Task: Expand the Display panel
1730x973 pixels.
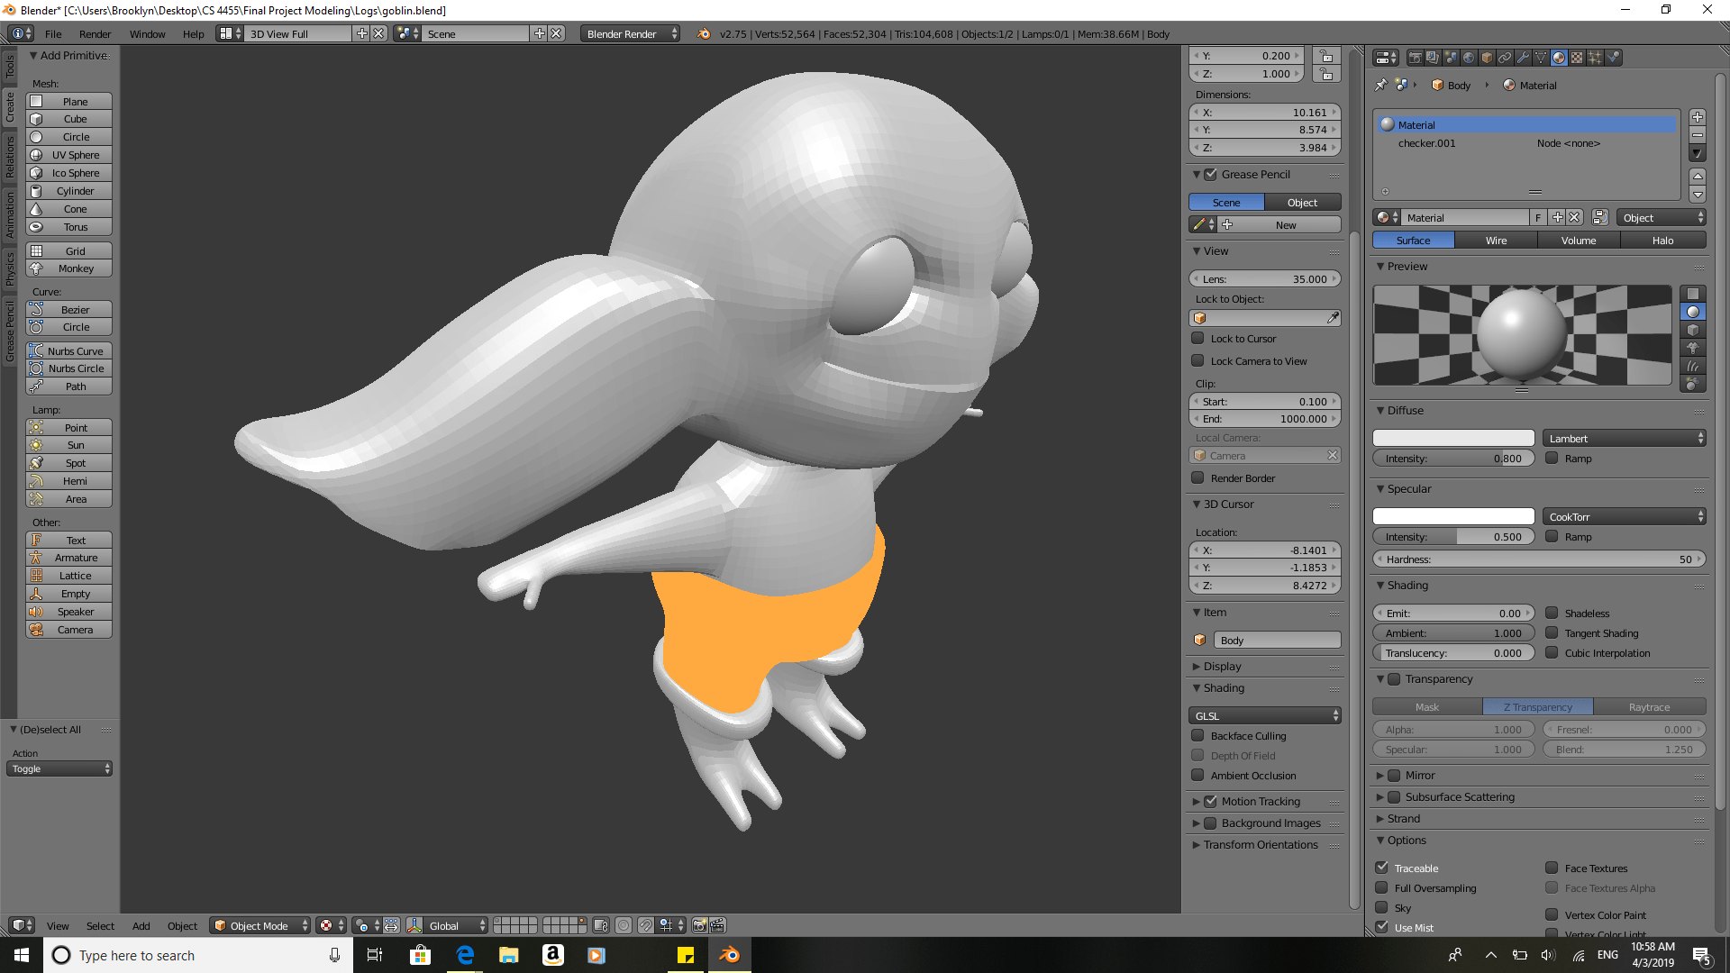Action: (1223, 667)
